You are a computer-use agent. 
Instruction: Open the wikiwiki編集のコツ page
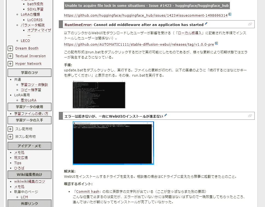pos(29,181)
